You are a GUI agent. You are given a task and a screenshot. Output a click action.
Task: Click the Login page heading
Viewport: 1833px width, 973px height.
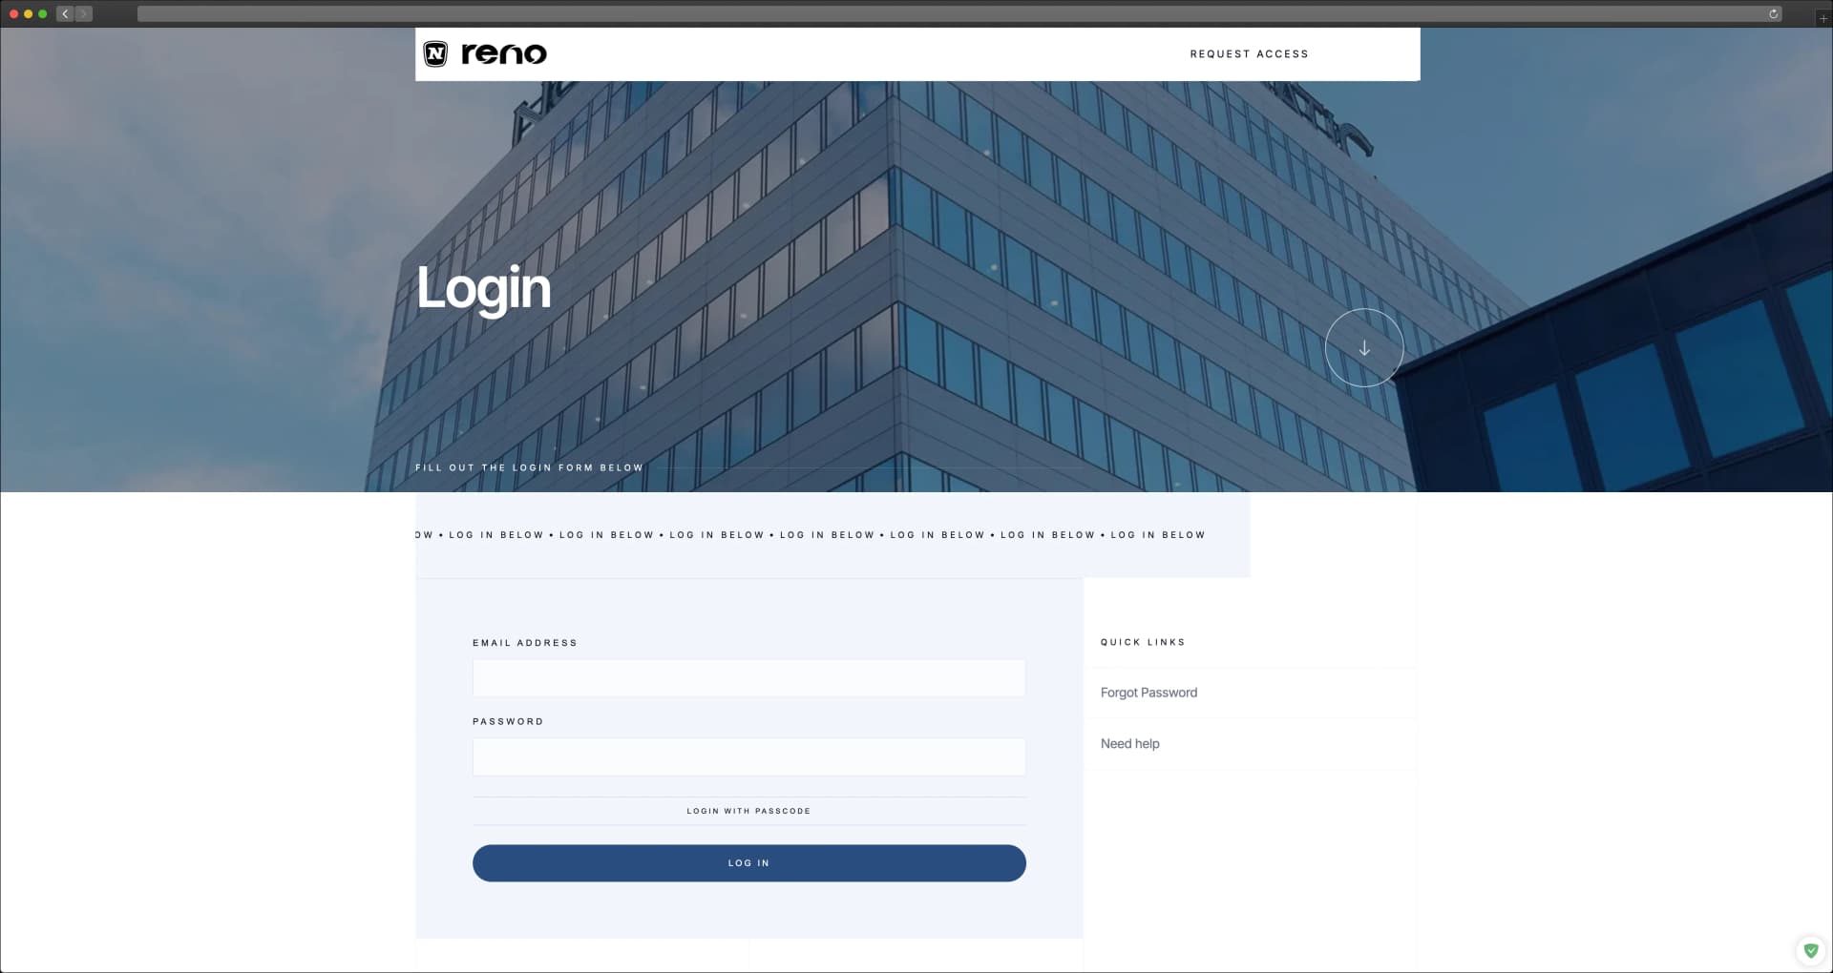484,288
